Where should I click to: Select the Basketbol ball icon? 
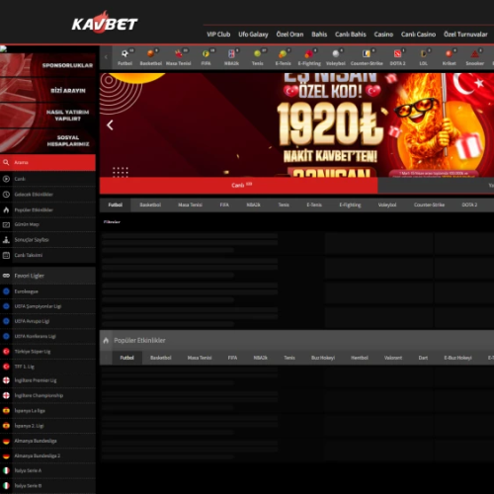tap(150, 53)
